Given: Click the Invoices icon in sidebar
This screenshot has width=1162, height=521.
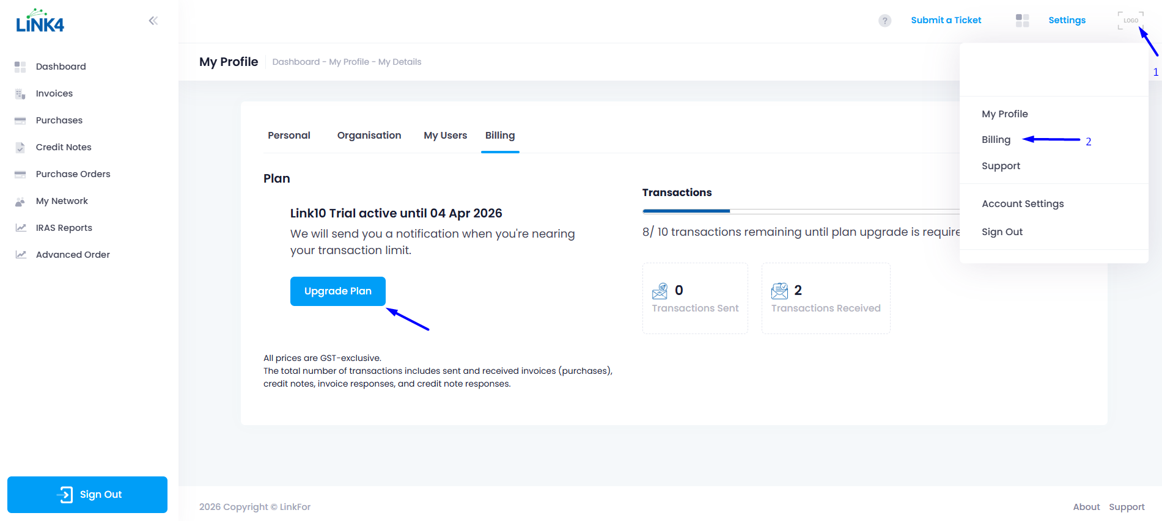Looking at the screenshot, I should (x=20, y=93).
